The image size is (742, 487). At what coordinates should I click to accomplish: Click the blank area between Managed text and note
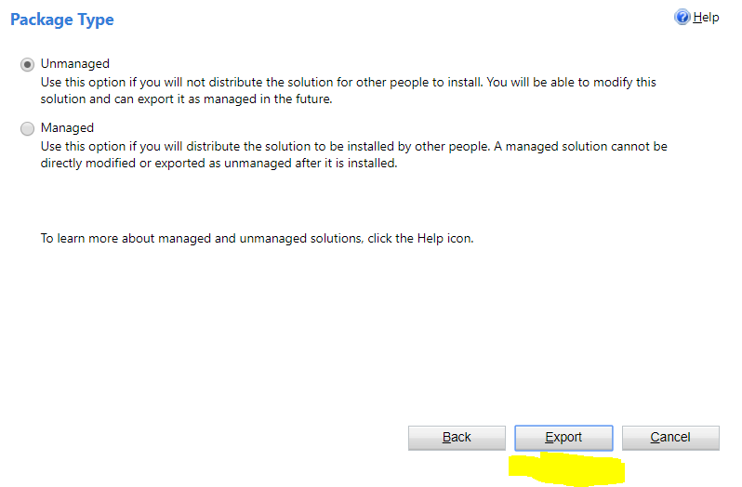pos(354,201)
